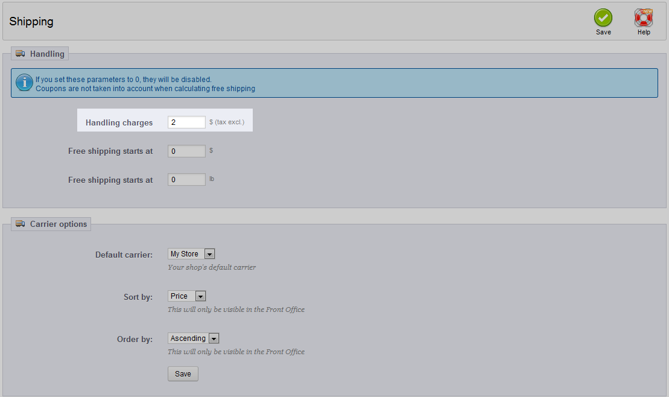The height and width of the screenshot is (397, 669).
Task: Click the truck icon beside Handling
Action: coord(20,53)
